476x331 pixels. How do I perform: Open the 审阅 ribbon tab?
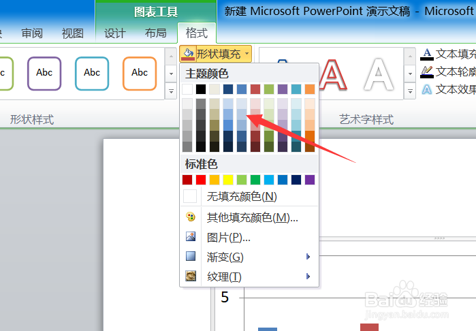[32, 33]
